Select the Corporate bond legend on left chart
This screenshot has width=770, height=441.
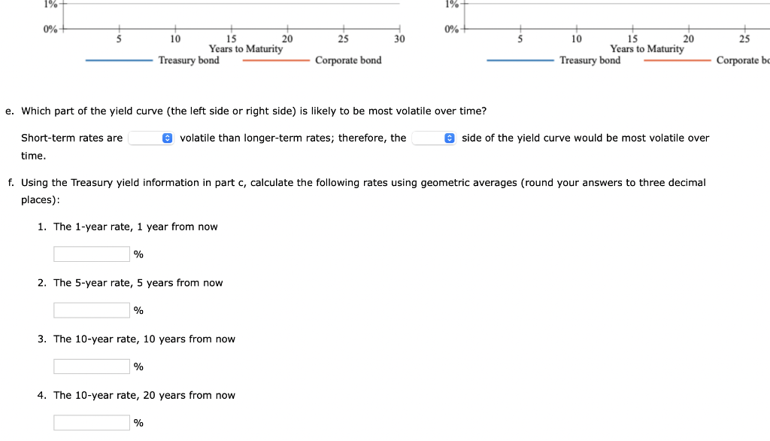[347, 60]
